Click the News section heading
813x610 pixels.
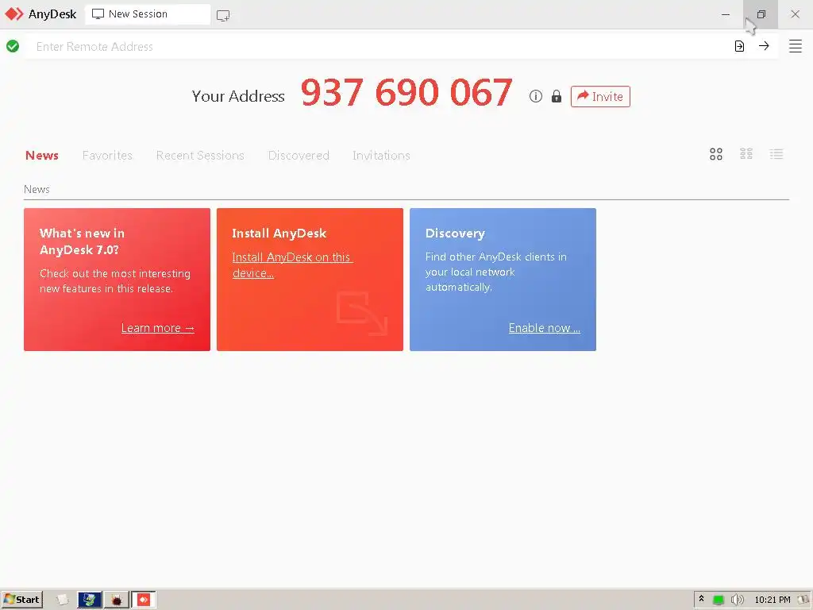pyautogui.click(x=37, y=189)
